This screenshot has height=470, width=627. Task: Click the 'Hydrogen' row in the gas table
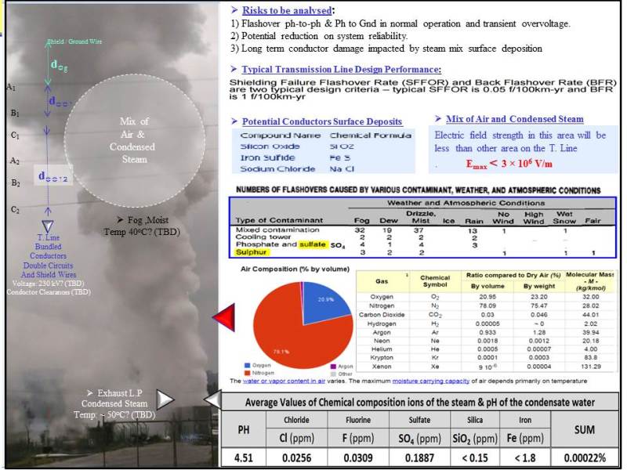(485, 324)
